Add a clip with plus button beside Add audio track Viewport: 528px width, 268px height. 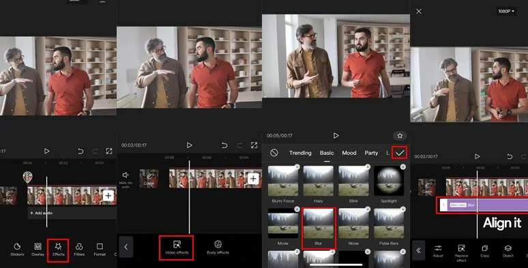click(x=108, y=195)
